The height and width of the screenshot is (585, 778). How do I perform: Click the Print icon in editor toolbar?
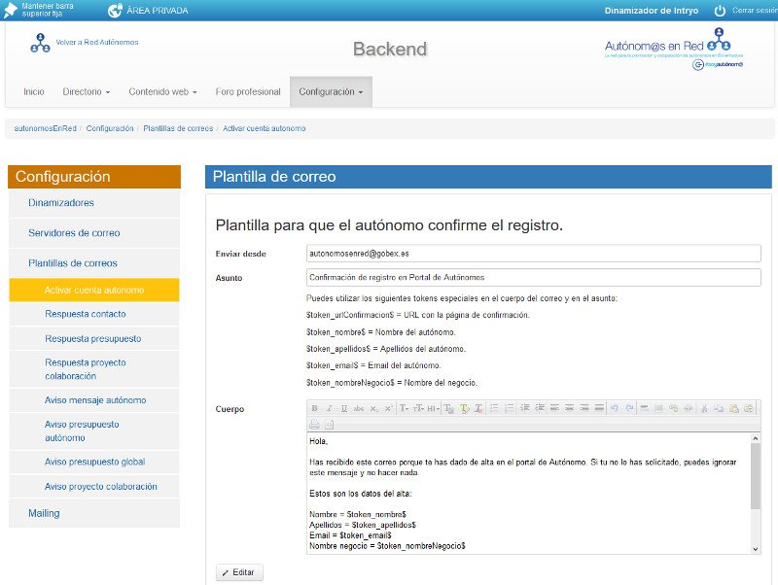pyautogui.click(x=314, y=425)
